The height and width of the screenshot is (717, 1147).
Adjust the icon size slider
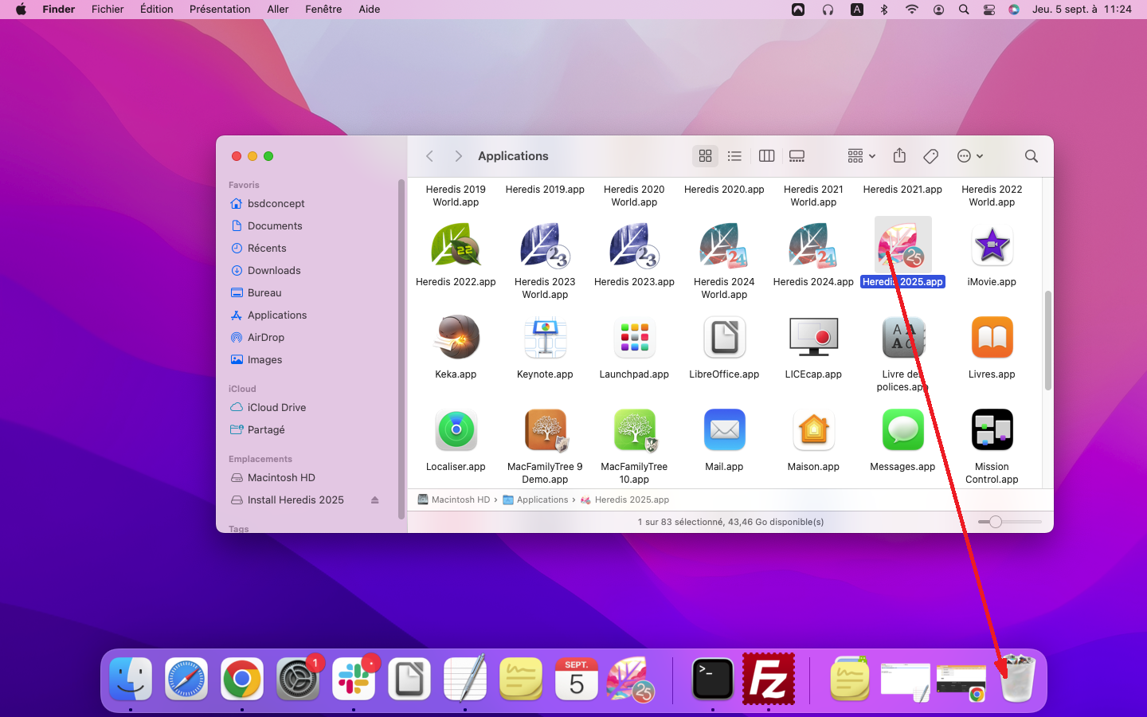pyautogui.click(x=995, y=522)
